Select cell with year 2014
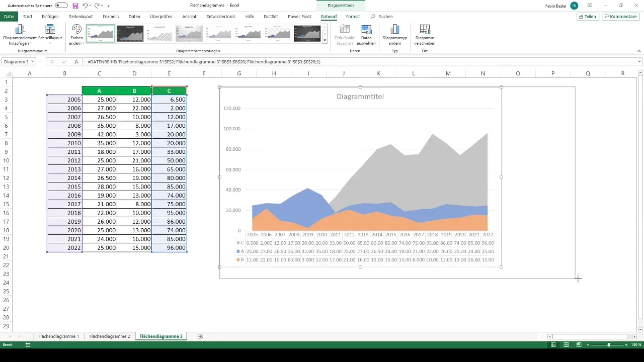The height and width of the screenshot is (362, 644). 64,178
